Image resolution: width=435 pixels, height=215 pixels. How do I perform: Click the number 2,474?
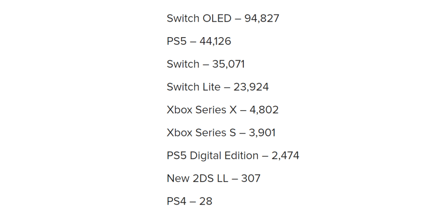[285, 156]
